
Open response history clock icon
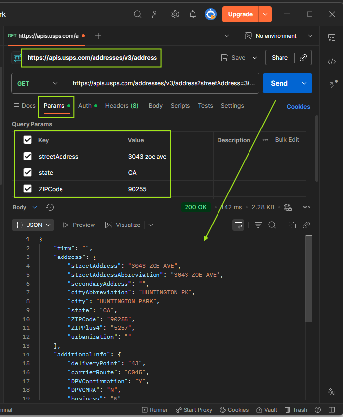pos(50,207)
